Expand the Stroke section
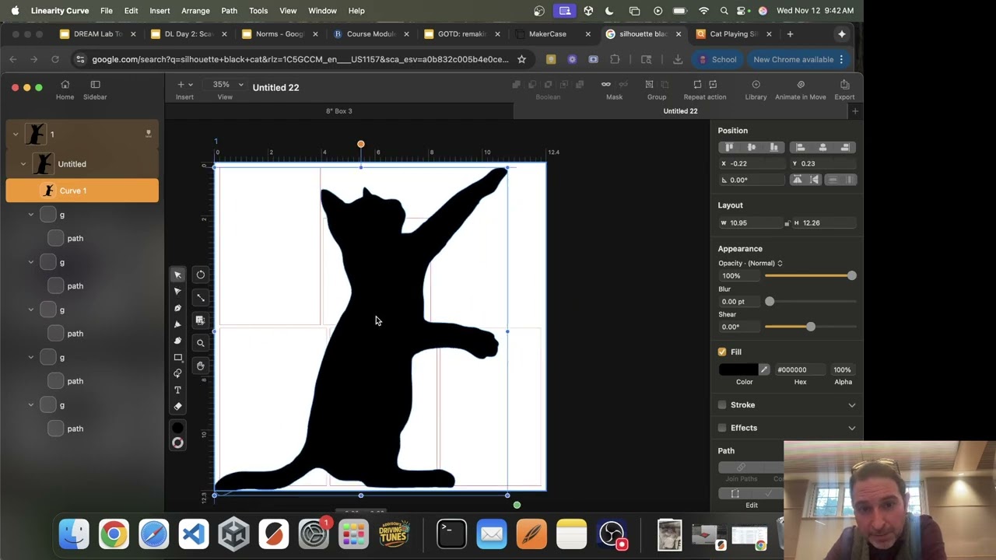The image size is (996, 560). click(x=851, y=405)
